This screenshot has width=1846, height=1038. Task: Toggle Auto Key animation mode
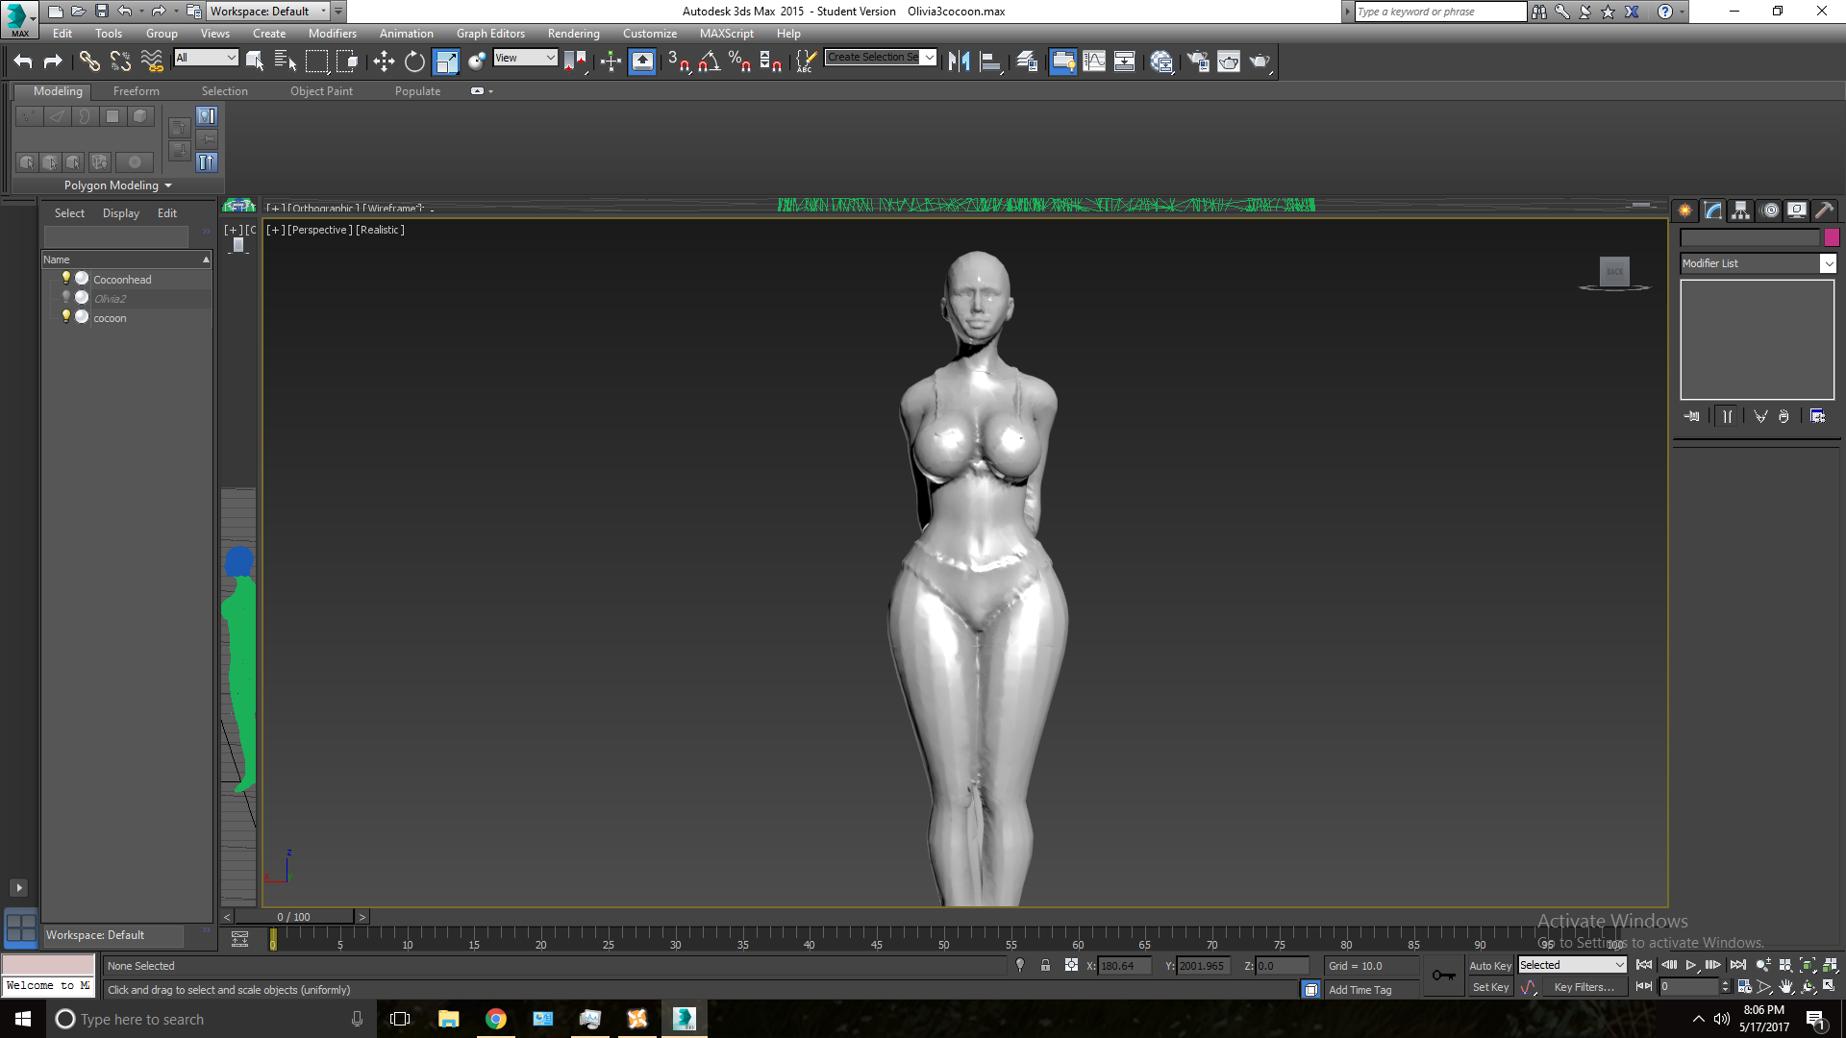[1490, 966]
